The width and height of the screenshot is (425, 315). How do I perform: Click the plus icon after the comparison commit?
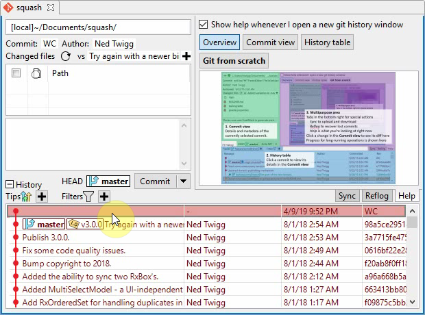pos(186,56)
